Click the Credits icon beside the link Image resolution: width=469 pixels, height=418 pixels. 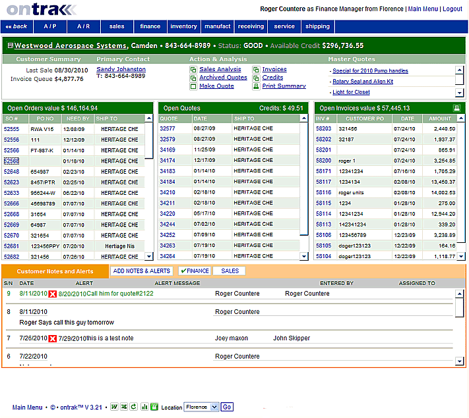click(x=256, y=78)
